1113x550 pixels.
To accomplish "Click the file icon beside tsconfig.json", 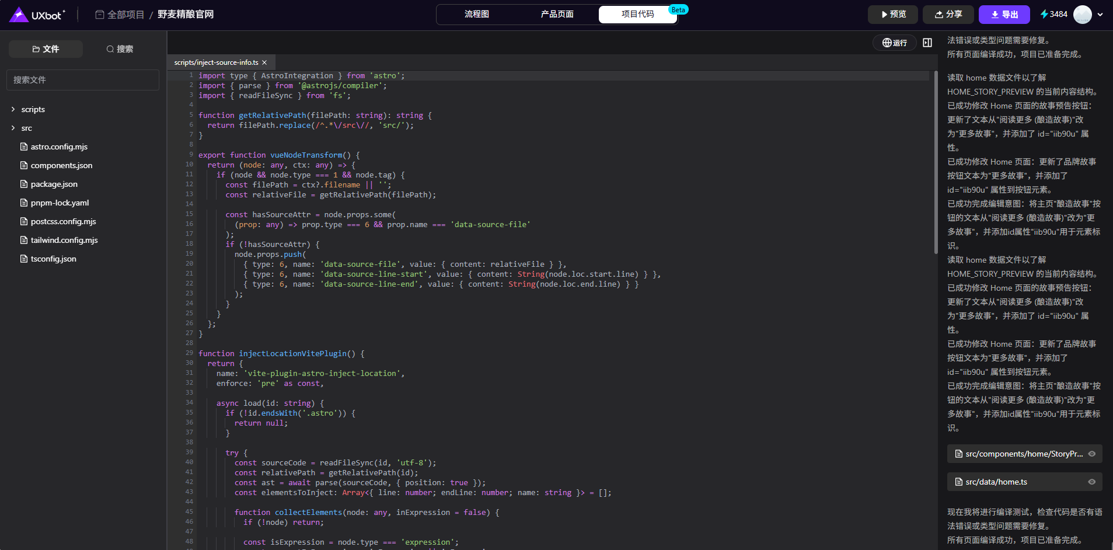I will click(24, 259).
